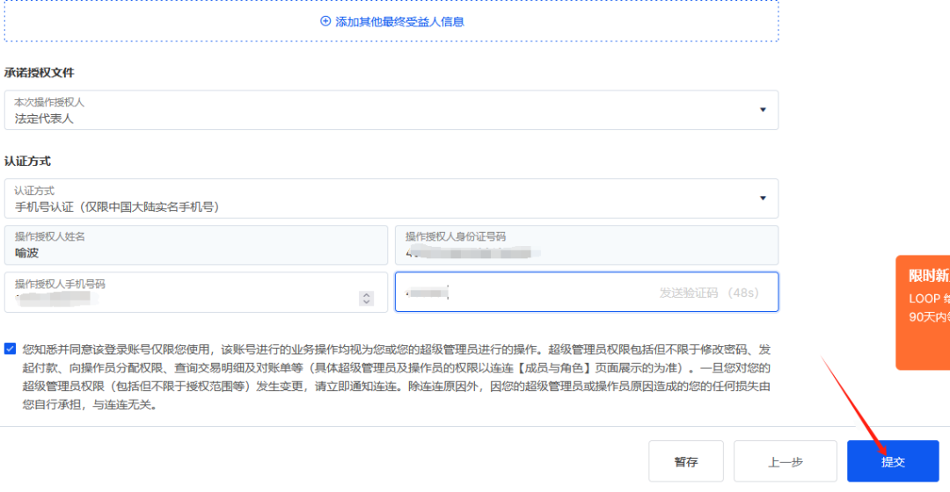
Task: Open the 添加其他最终受益人信息 link
Action: (399, 21)
